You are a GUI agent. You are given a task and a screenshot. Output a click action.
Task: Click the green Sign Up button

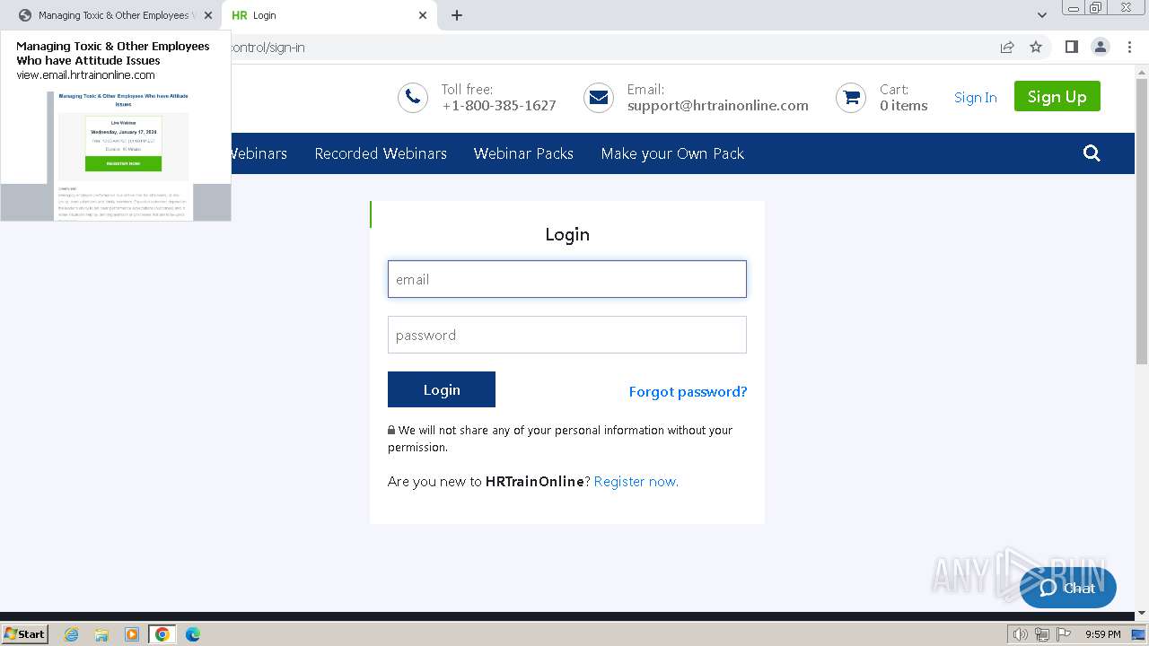[1057, 96]
